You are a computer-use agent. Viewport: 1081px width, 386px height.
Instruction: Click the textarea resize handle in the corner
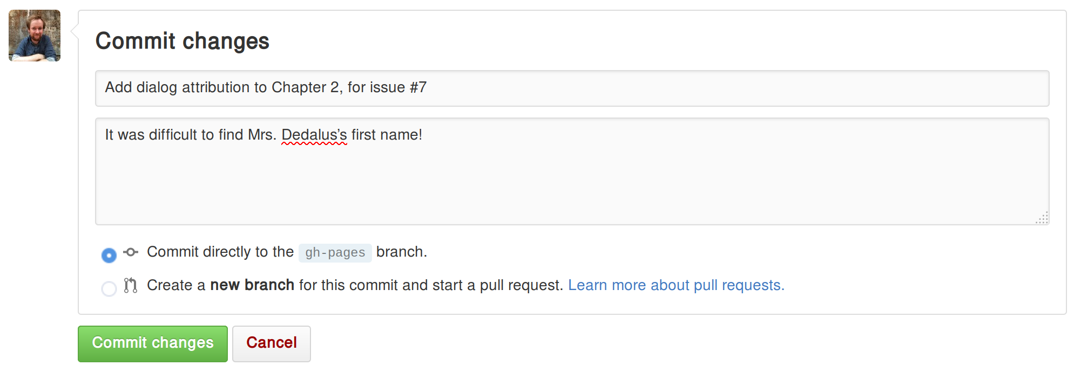[1042, 218]
